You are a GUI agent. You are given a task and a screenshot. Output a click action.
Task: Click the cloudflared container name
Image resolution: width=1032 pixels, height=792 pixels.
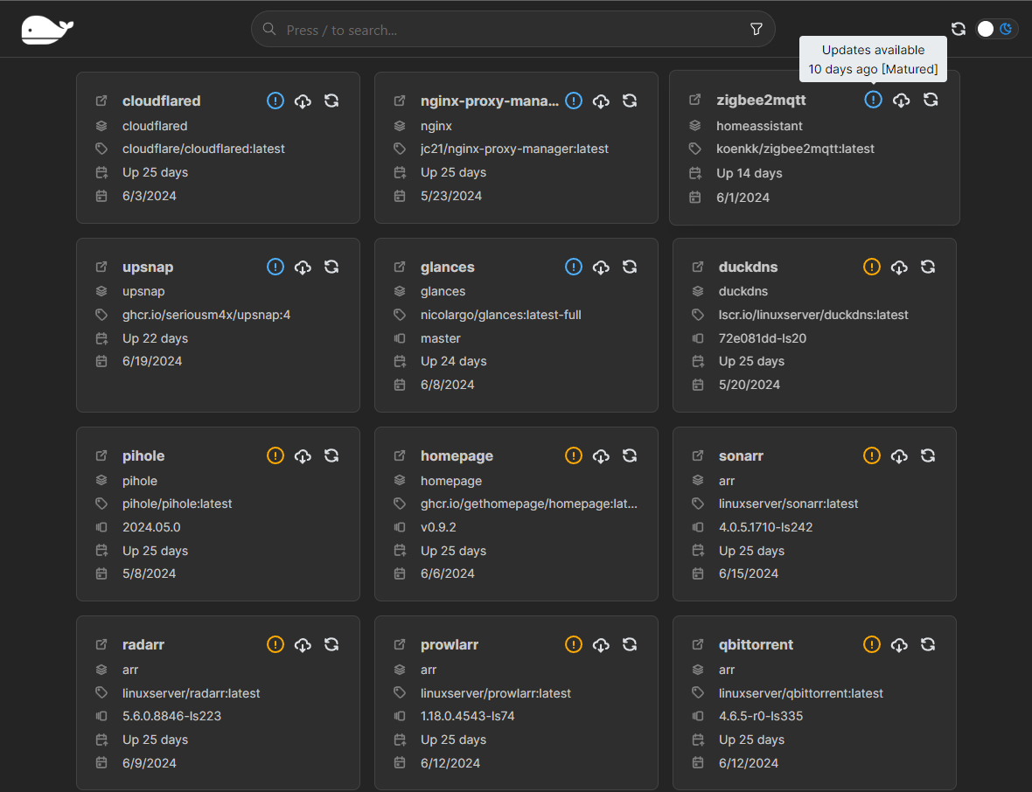(161, 101)
